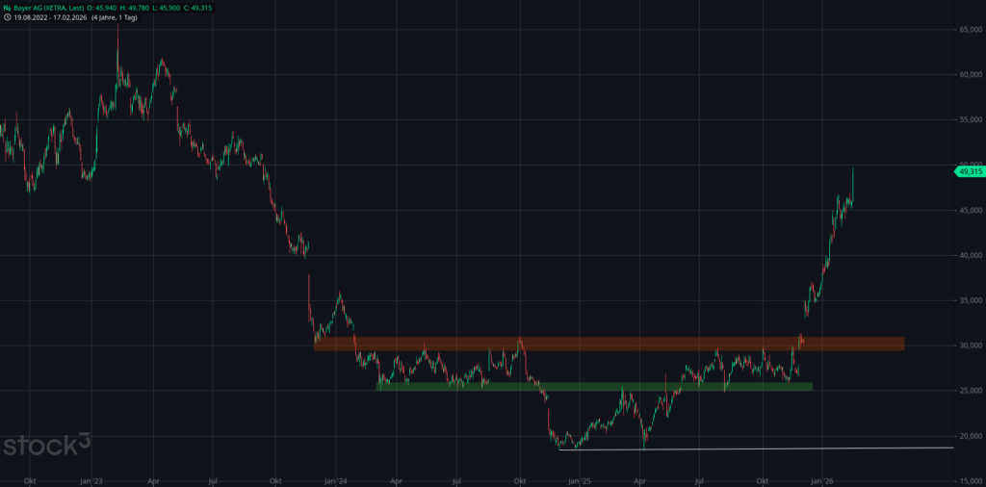Viewport: 986px width, 487px height.
Task: Click the candlestick icon beside Bayer AG
Action: pos(6,7)
